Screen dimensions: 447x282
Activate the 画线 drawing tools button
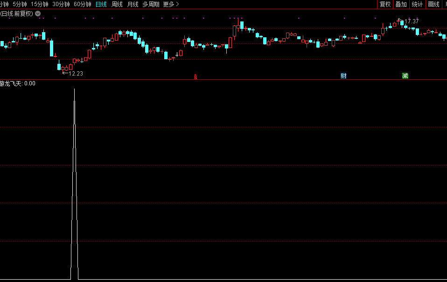click(x=433, y=4)
